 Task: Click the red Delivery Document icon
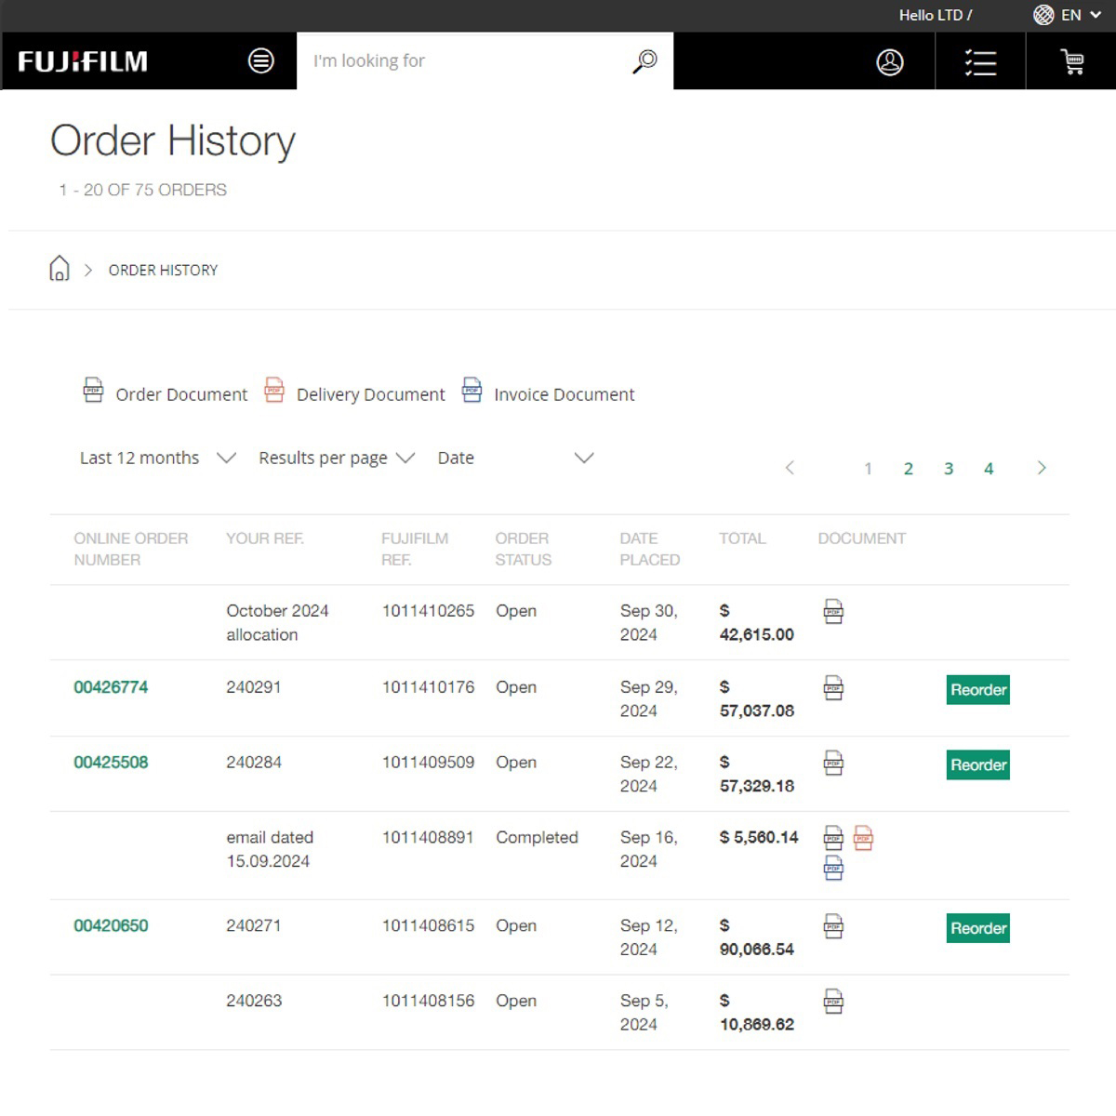point(273,391)
